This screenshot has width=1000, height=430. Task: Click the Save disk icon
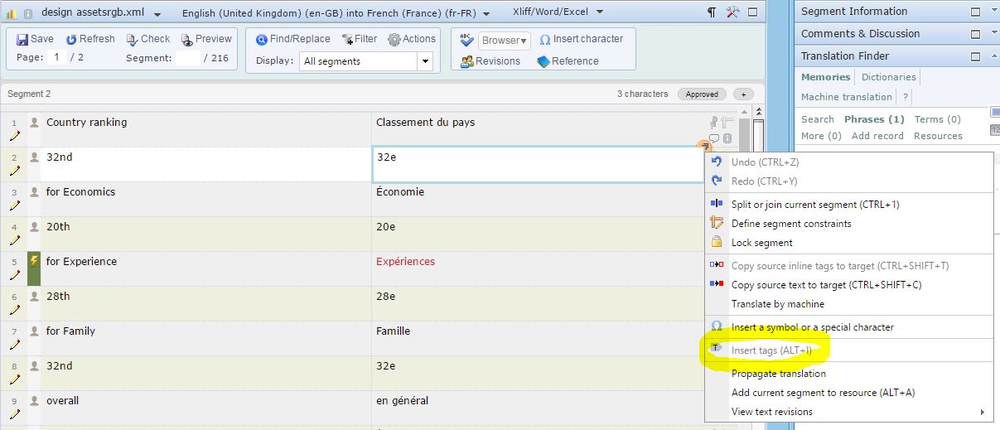[22, 39]
